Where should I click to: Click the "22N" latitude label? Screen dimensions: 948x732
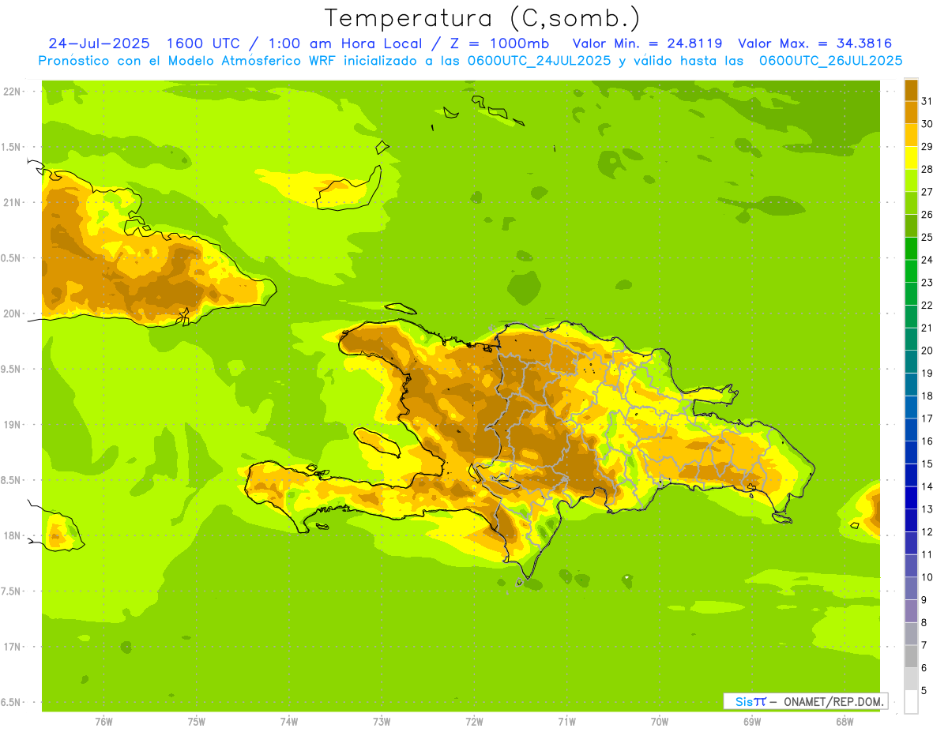coord(13,92)
